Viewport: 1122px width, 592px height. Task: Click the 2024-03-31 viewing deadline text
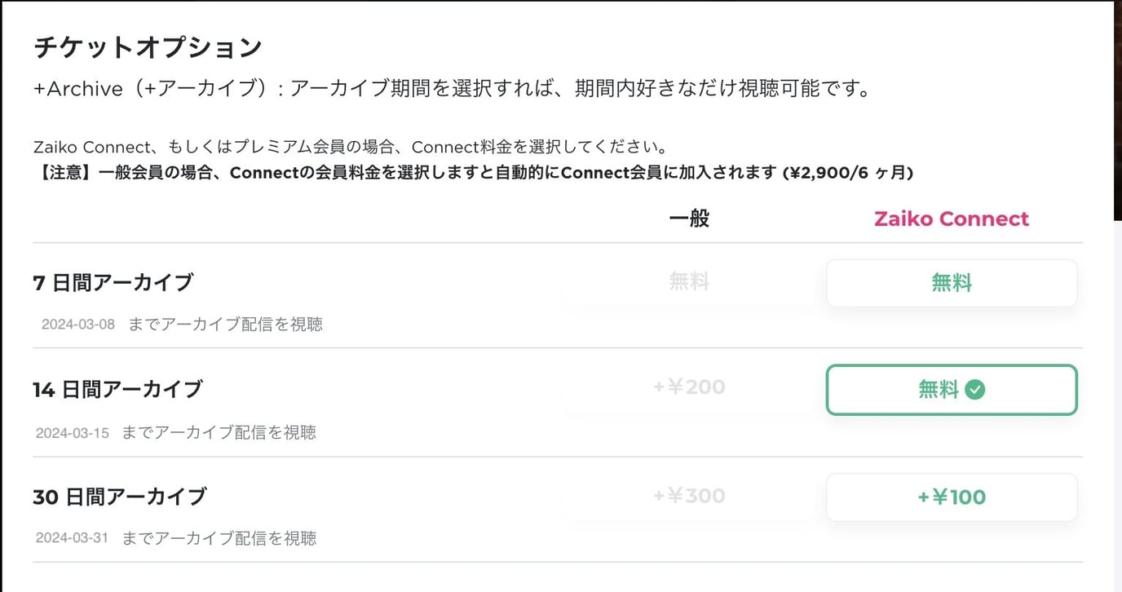pos(72,538)
